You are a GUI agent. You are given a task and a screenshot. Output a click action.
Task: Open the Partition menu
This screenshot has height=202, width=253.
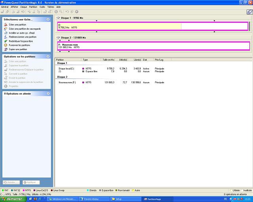[x=33, y=7]
